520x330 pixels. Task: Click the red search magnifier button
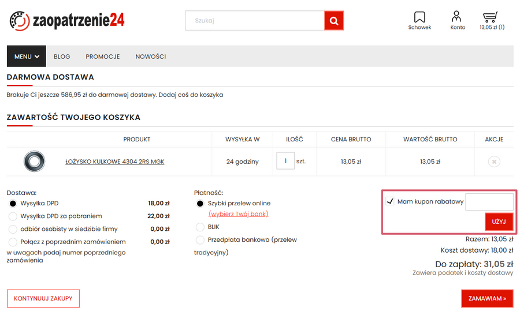click(334, 21)
